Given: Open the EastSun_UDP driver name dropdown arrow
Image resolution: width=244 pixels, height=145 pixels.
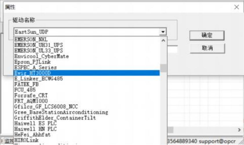Looking at the screenshot, I should (x=163, y=32).
